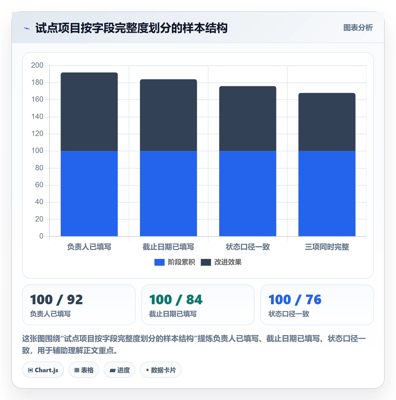Click the 截止日期已填写 caption under 100 / 84

click(x=173, y=314)
